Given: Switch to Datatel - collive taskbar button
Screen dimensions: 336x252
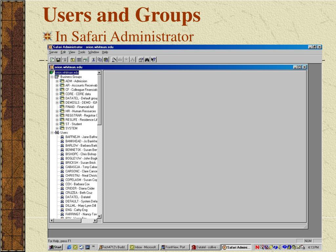Looking at the screenshot, I should tap(205, 247).
